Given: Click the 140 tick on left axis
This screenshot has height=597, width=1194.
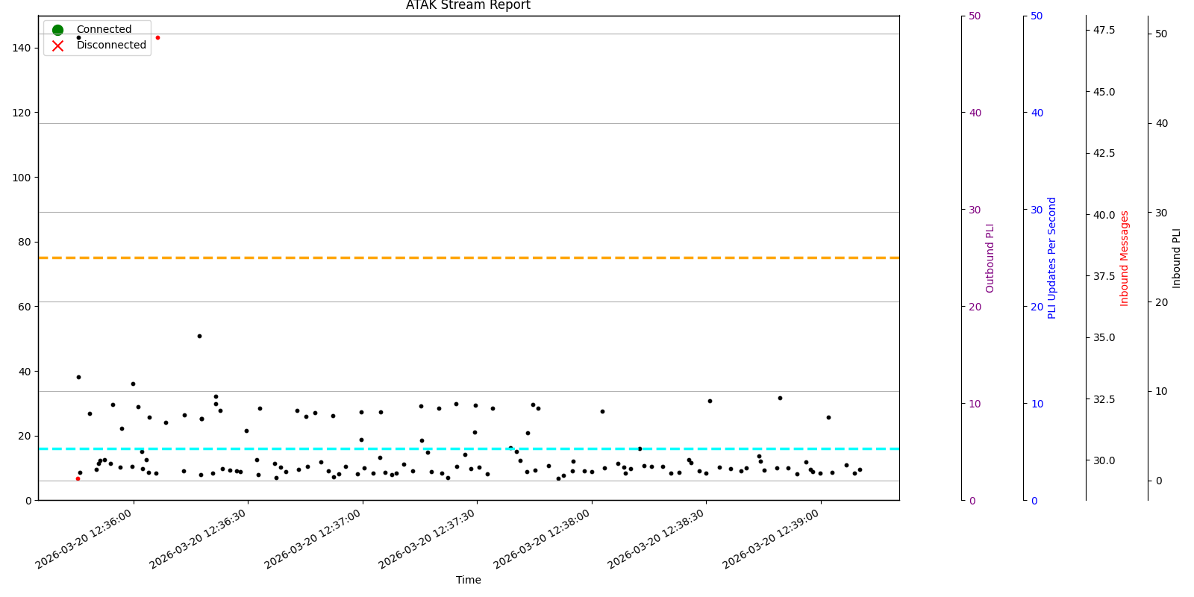Looking at the screenshot, I should 22,48.
